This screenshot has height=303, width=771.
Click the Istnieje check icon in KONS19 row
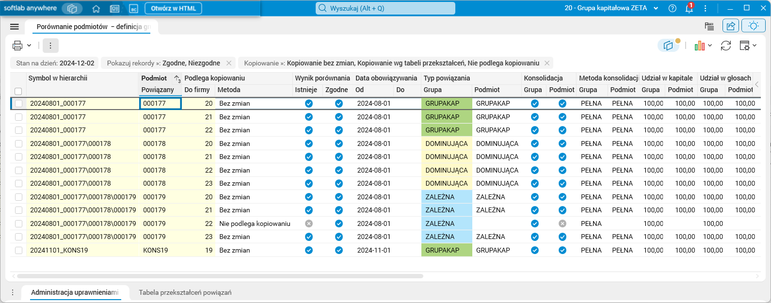click(x=309, y=250)
